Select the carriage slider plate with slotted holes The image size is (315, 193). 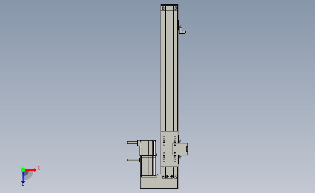tap(169, 149)
